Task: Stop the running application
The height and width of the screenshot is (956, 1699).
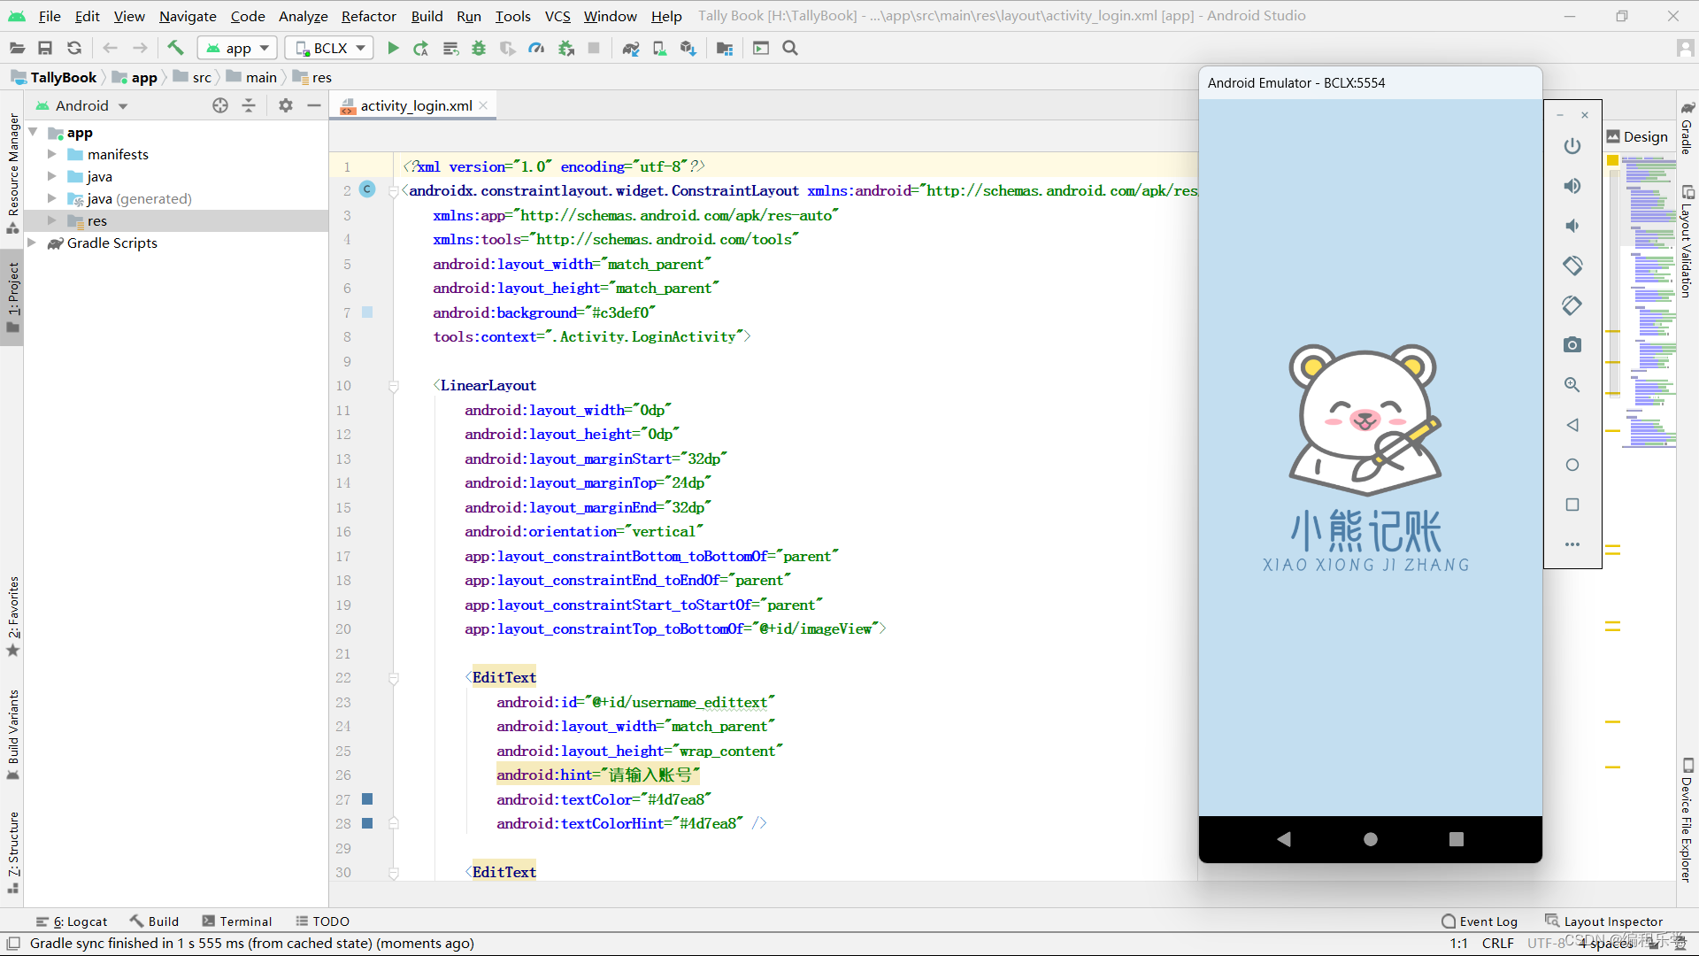Action: (x=594, y=48)
